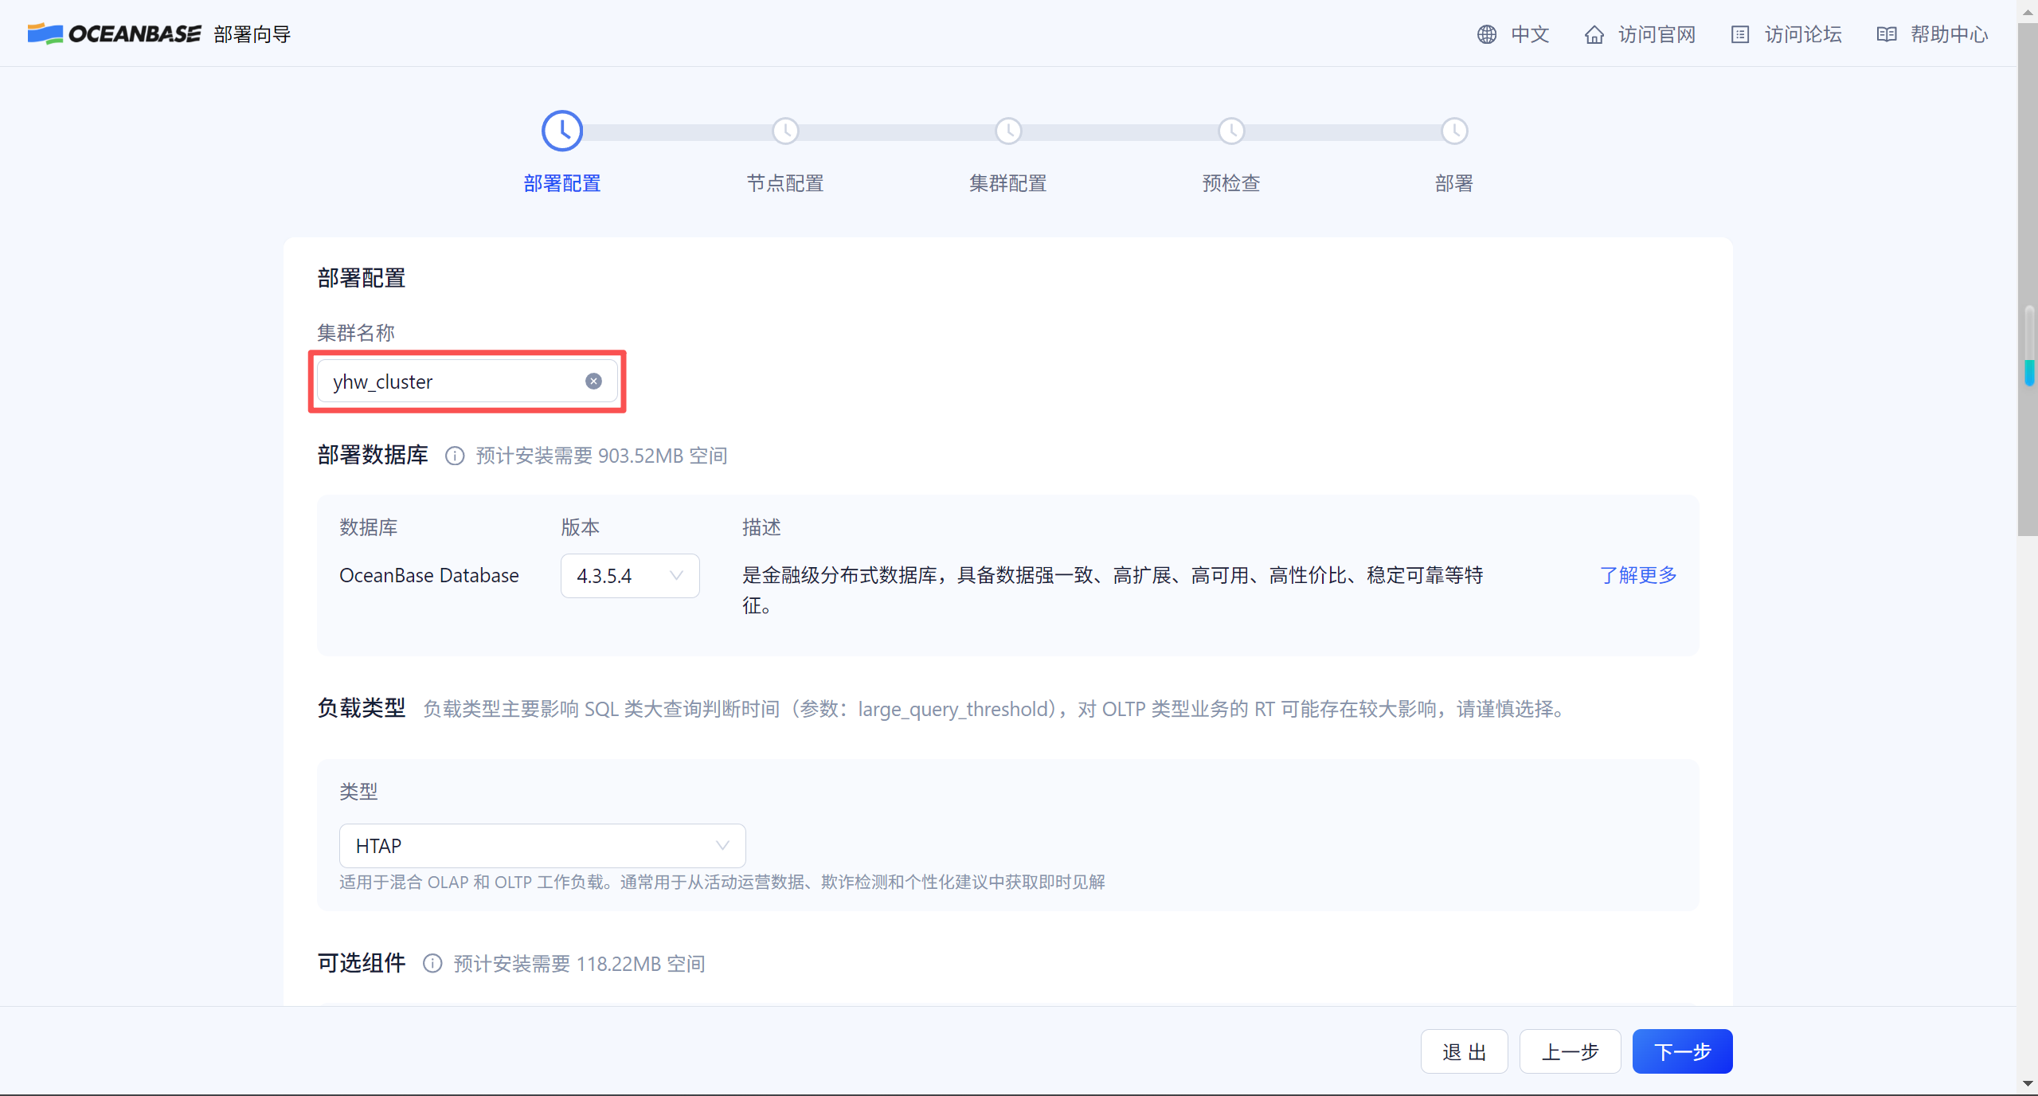This screenshot has height=1096, width=2038.
Task: Expand the HTAP load type dropdown
Action: point(542,846)
